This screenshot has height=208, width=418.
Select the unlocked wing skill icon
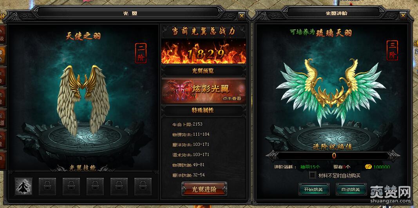pyautogui.click(x=24, y=186)
